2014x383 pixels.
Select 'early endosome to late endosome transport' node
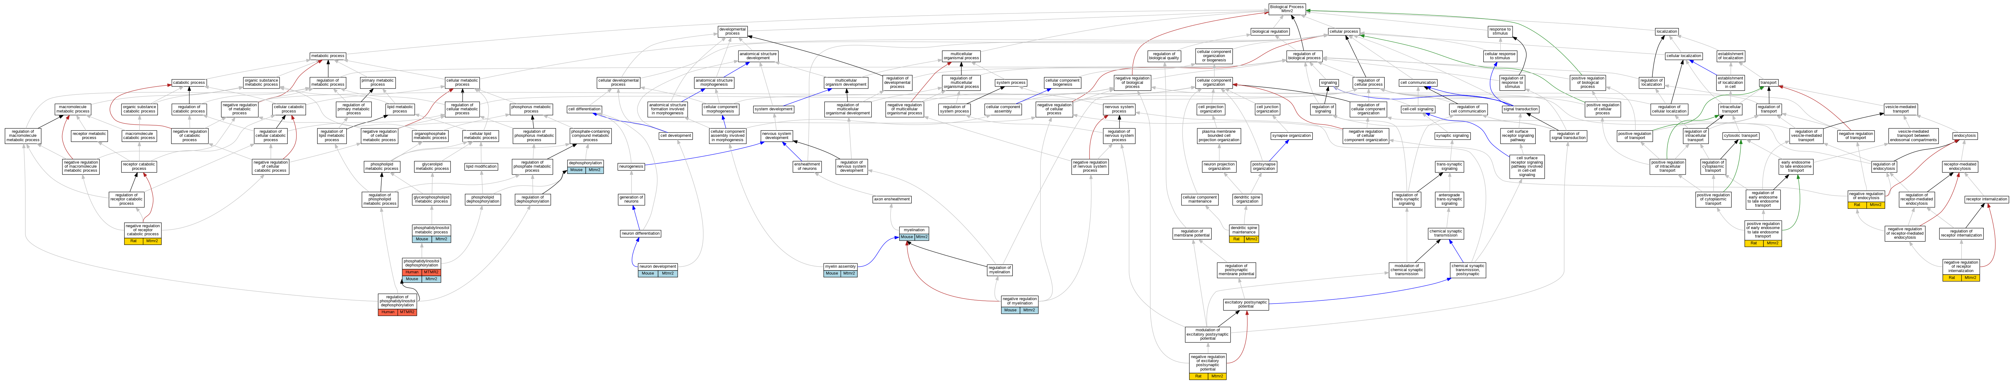1796,166
